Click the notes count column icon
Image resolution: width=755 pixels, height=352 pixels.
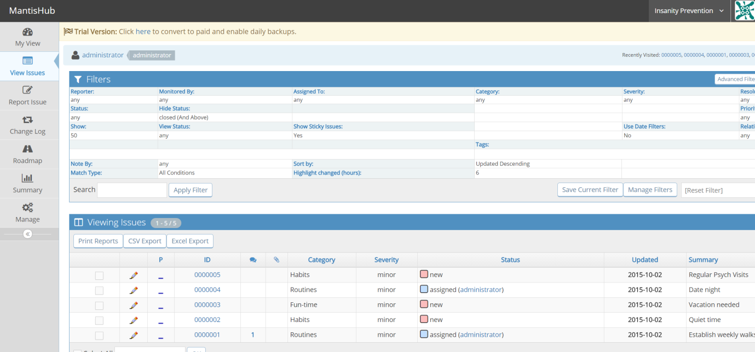point(253,260)
